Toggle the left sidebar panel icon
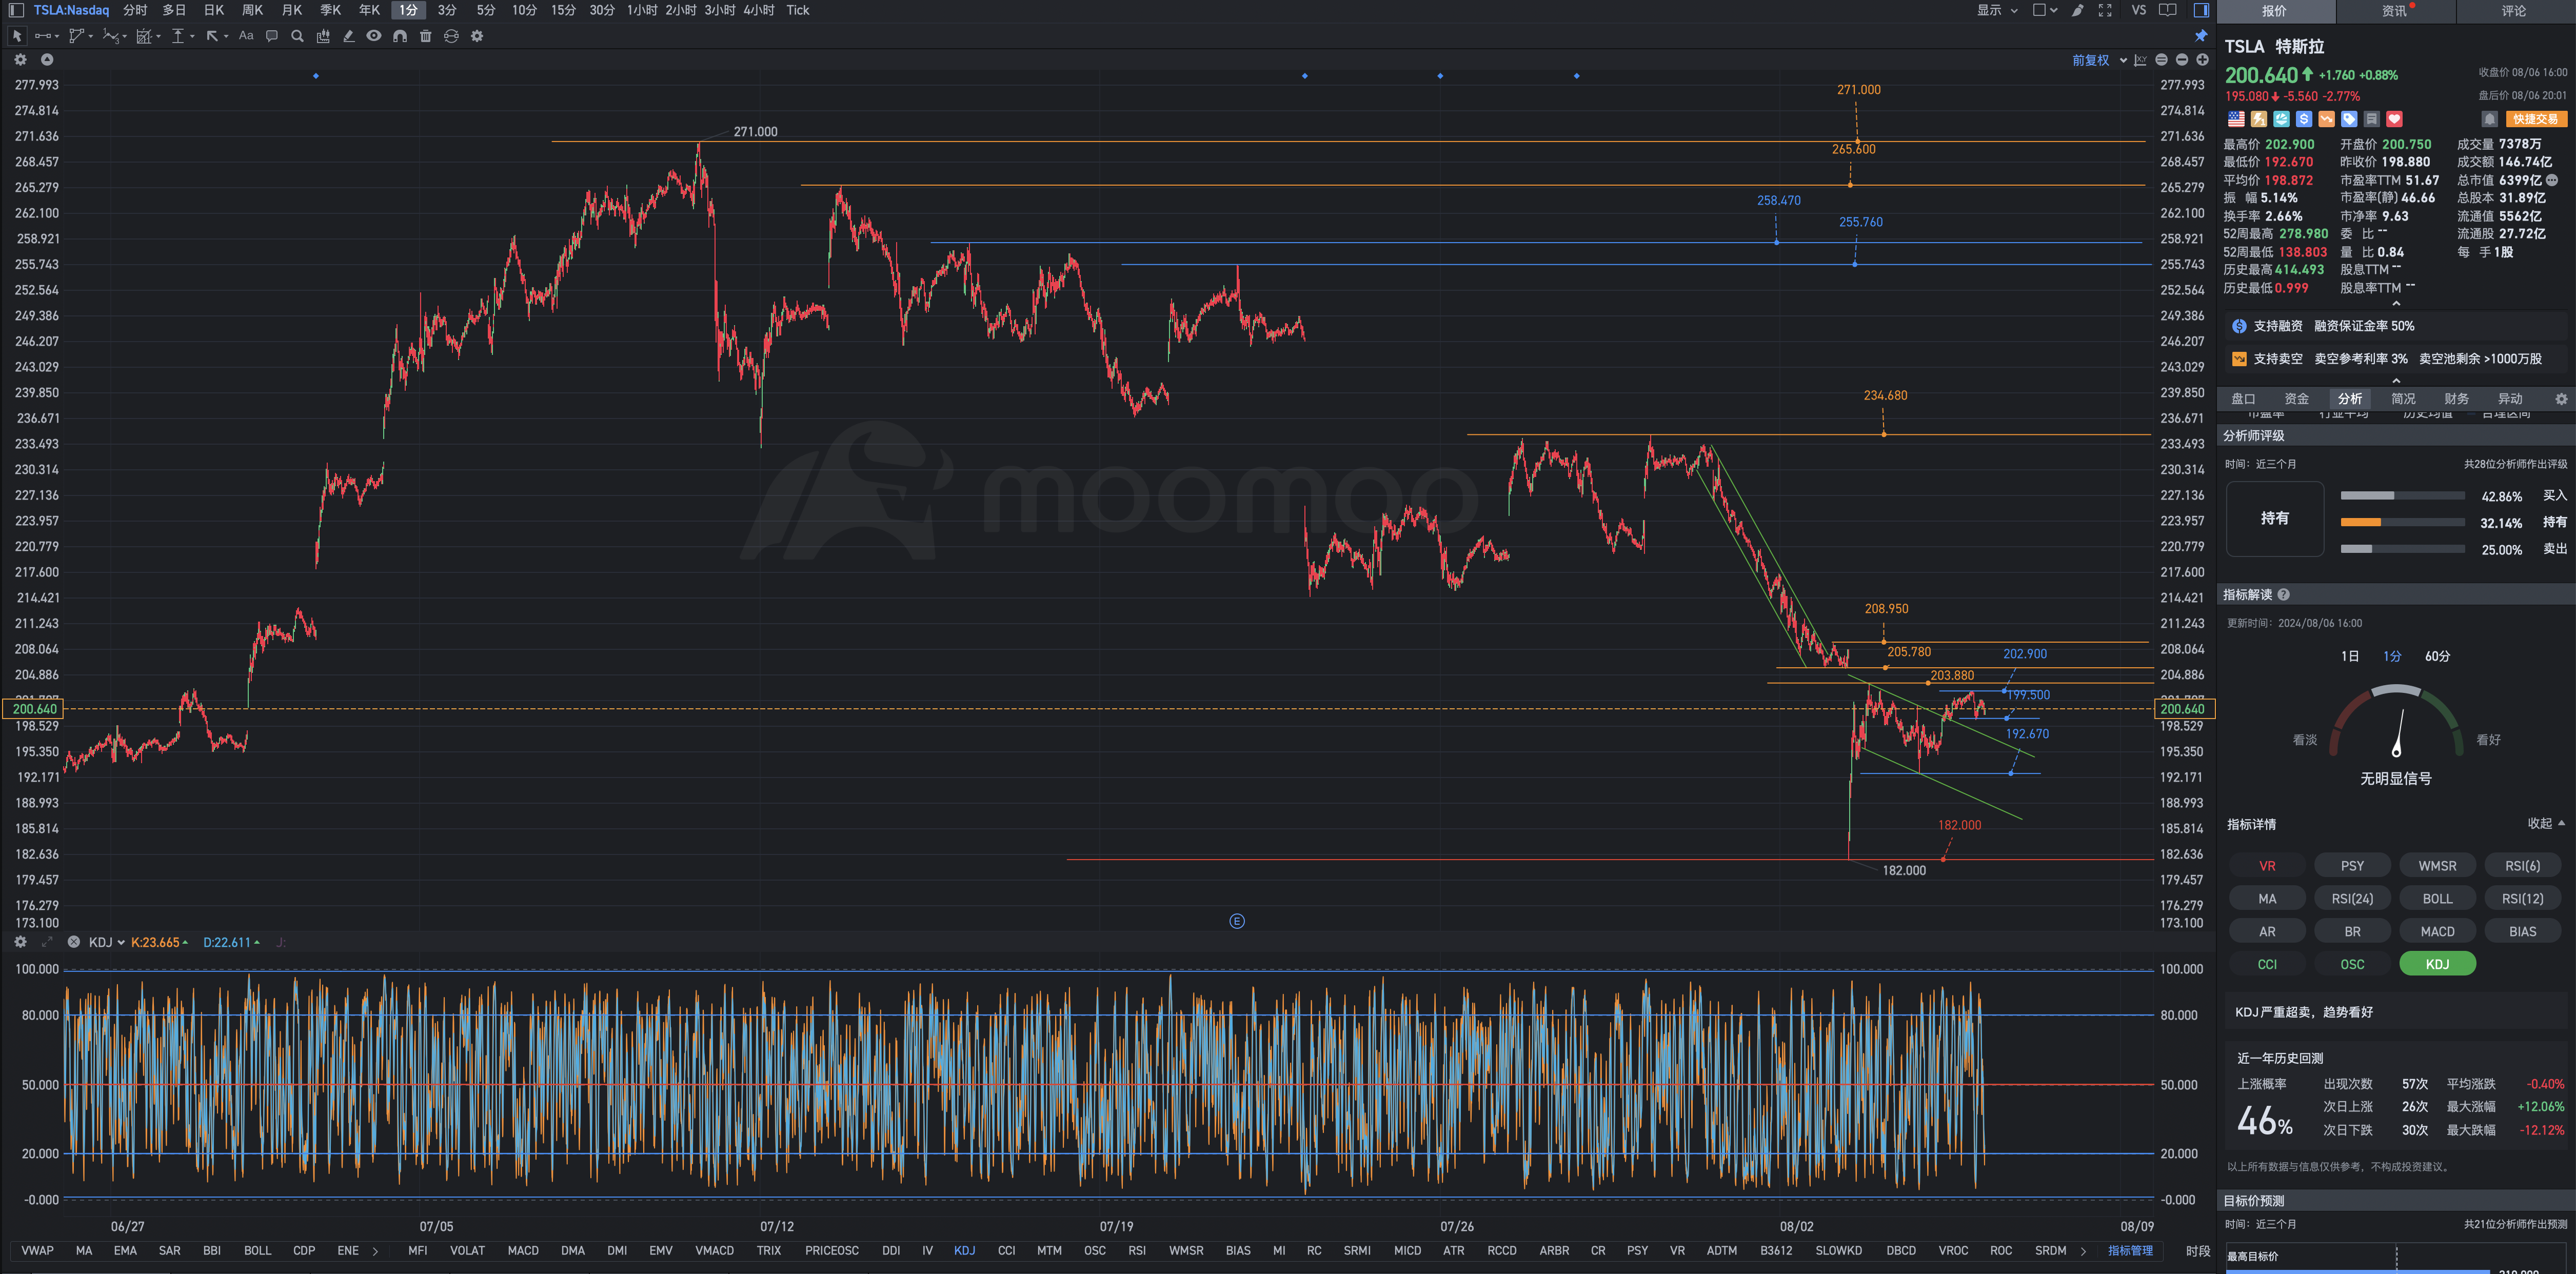2576x1274 pixels. point(16,10)
